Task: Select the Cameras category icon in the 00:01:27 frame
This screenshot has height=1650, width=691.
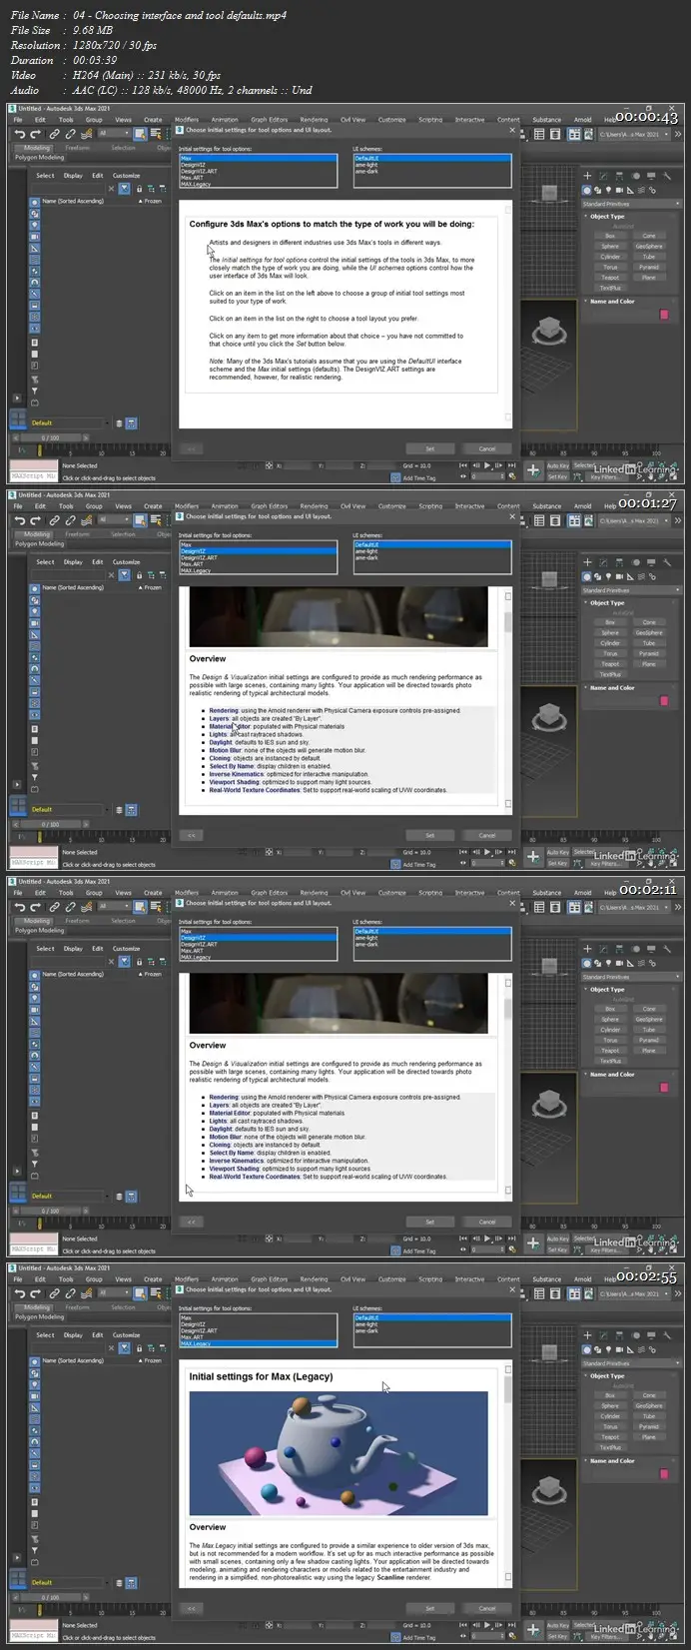Action: coord(617,576)
